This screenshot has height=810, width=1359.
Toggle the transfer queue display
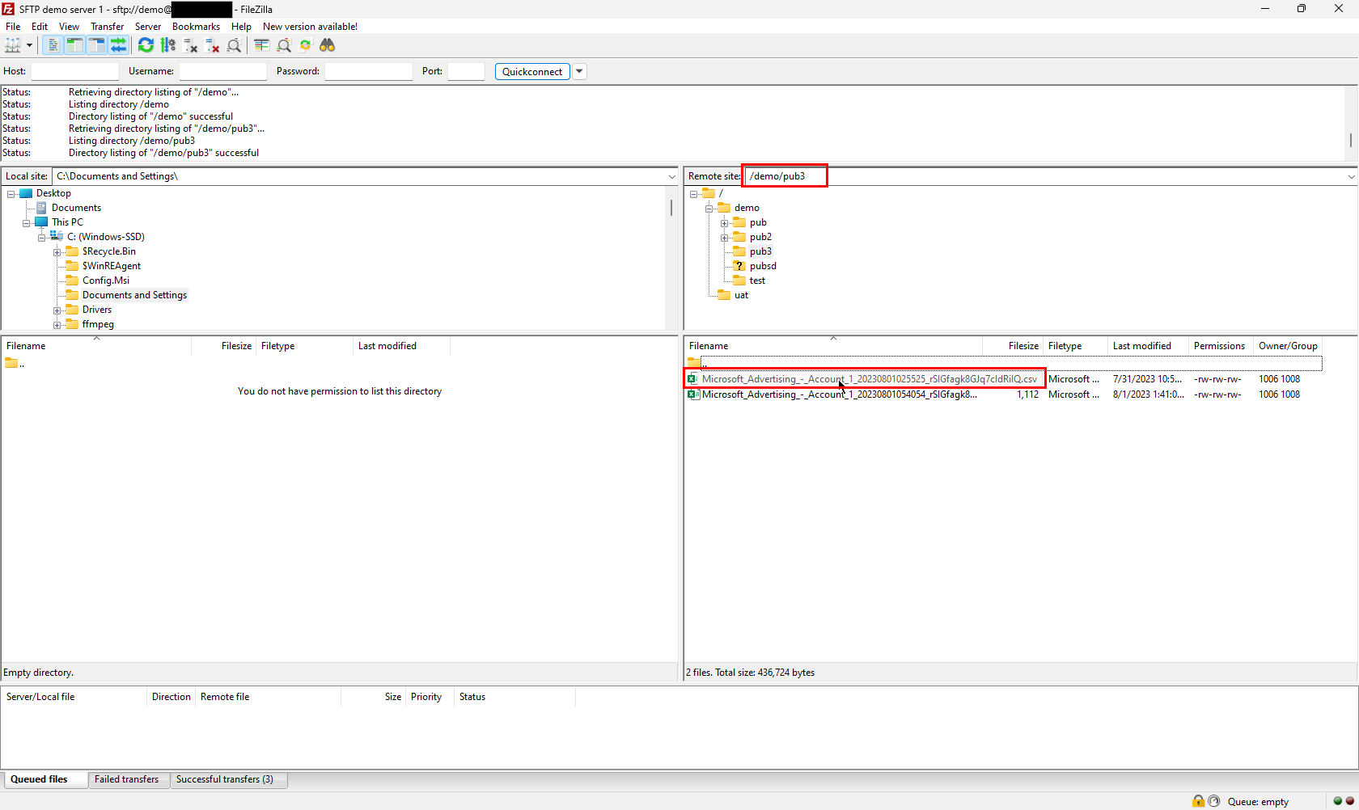pos(119,45)
